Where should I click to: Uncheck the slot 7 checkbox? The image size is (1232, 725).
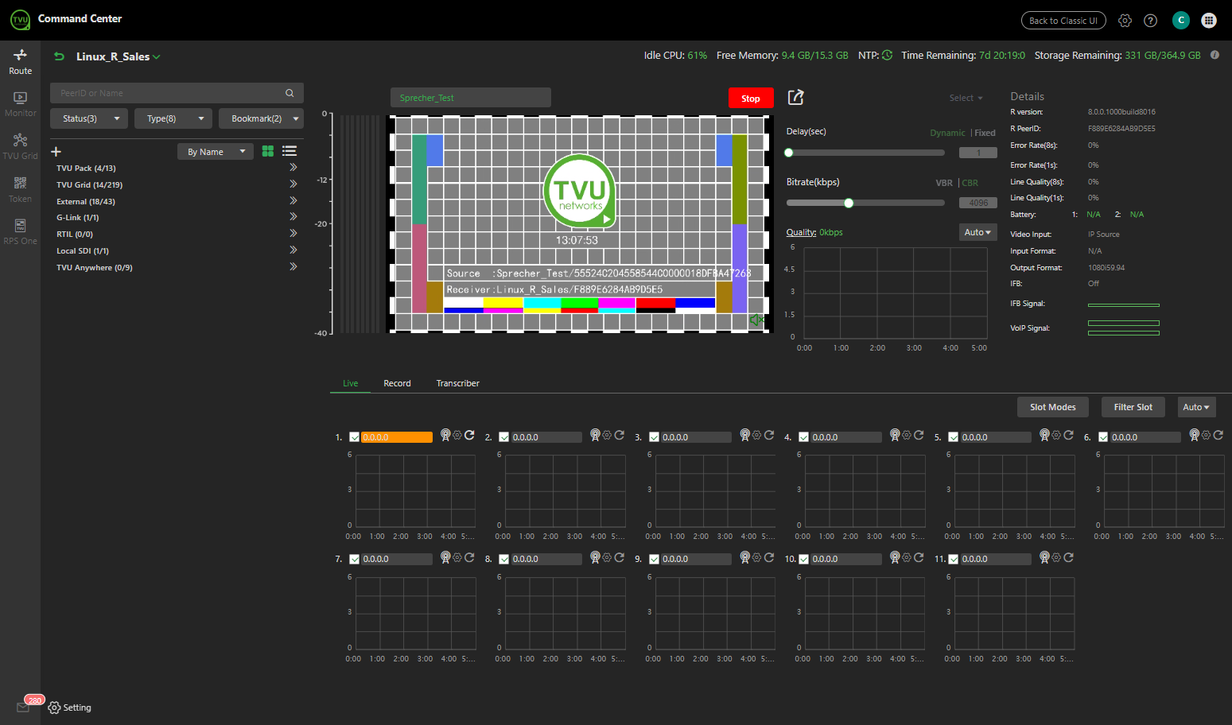[355, 559]
